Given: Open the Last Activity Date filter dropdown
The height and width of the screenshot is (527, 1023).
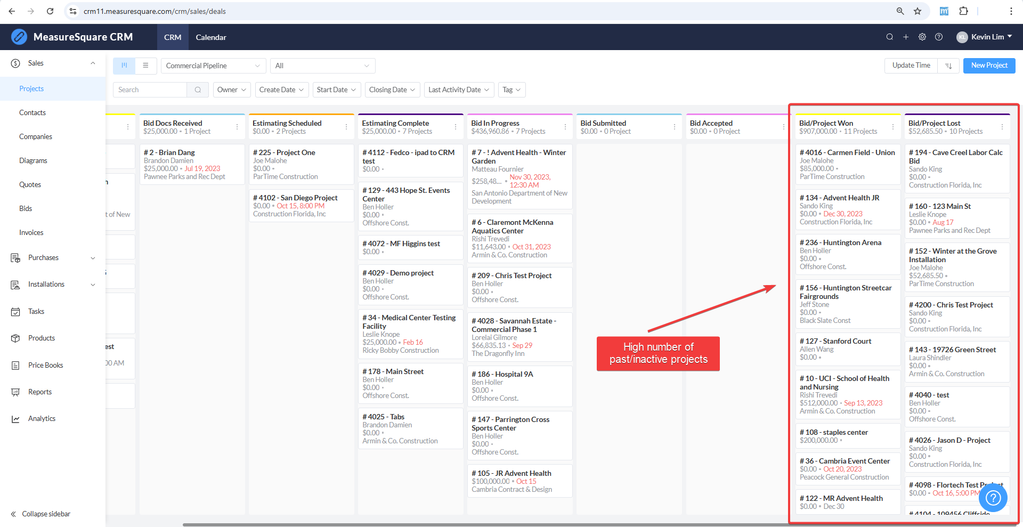Looking at the screenshot, I should pos(459,90).
